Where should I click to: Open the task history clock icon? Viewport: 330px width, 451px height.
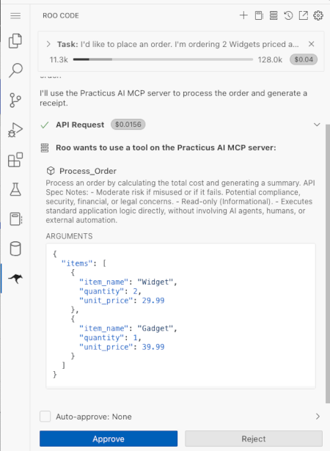point(288,15)
